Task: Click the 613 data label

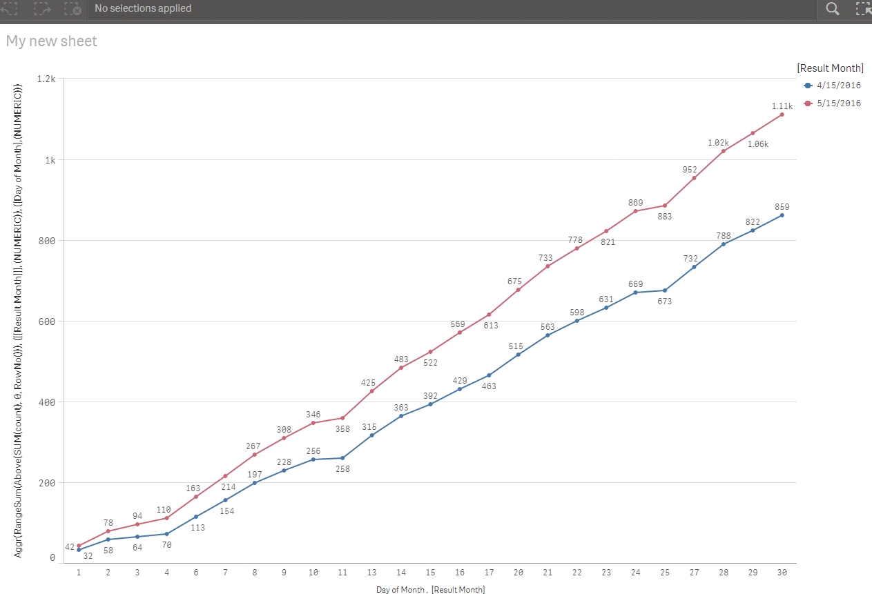Action: (491, 326)
